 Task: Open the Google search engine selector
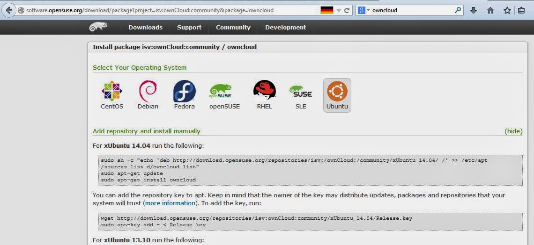click(363, 10)
